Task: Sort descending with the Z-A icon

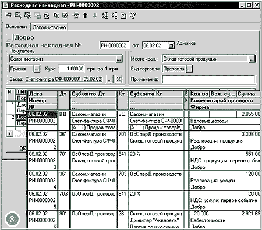Action: pyautogui.click(x=114, y=15)
